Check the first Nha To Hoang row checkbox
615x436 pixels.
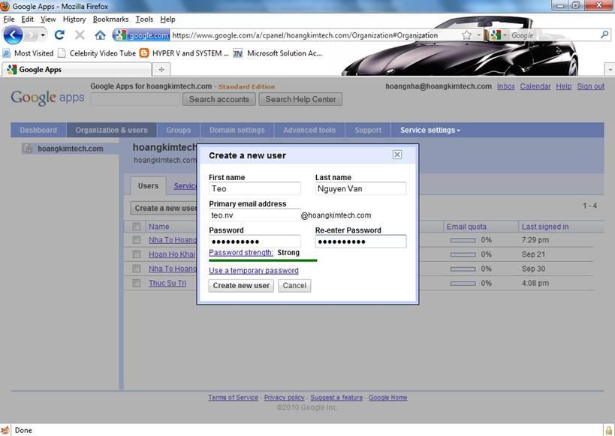coord(137,240)
